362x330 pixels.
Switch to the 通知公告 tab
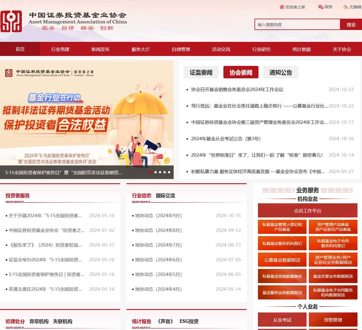[281, 72]
